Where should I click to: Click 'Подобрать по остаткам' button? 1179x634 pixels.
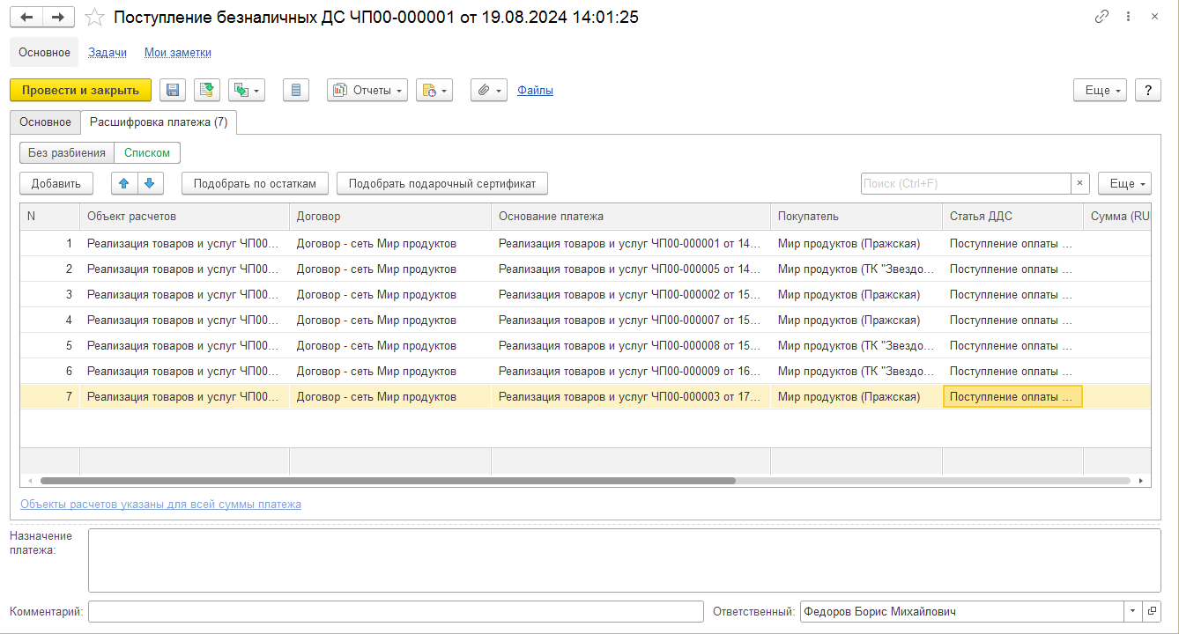(255, 183)
